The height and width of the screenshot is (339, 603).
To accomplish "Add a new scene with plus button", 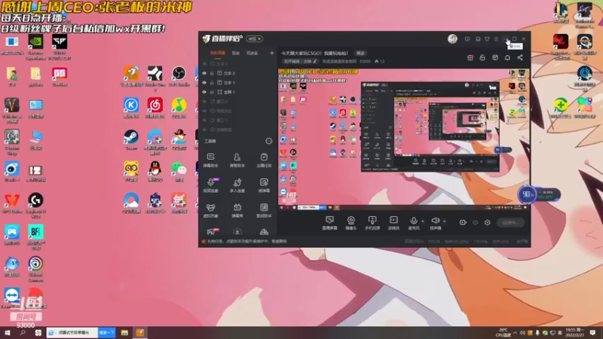I will [271, 53].
